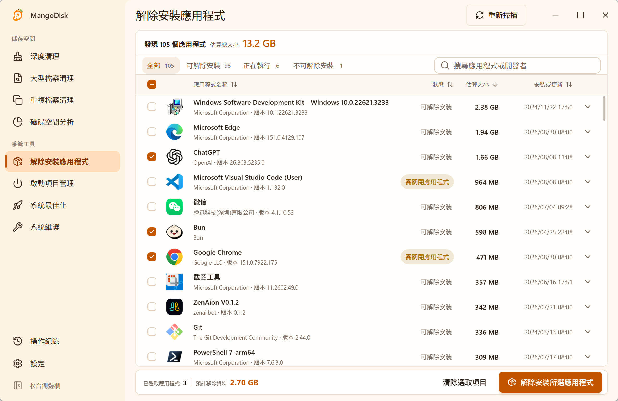Check the Git checkbox
Viewport: 618px width, 401px height.
point(152,332)
